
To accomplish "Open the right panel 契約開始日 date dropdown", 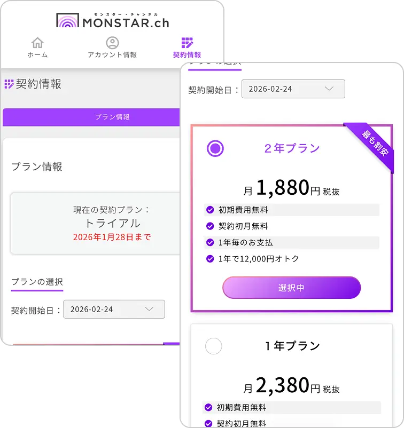I will [x=293, y=89].
